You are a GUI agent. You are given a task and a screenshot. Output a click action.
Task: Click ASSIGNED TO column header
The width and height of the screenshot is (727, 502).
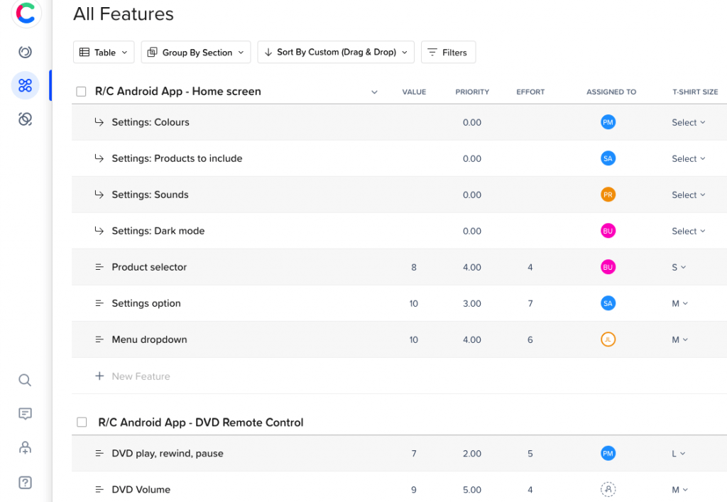[x=611, y=92]
